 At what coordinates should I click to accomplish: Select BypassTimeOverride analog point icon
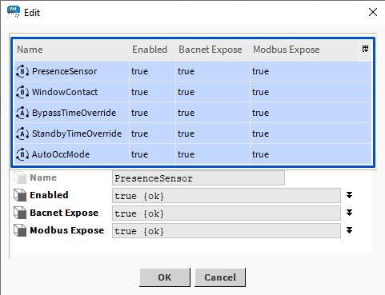(x=22, y=113)
